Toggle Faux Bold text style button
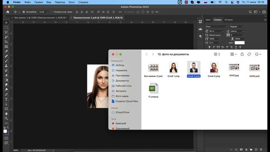Screen dimensions: 270x152 [209, 47]
